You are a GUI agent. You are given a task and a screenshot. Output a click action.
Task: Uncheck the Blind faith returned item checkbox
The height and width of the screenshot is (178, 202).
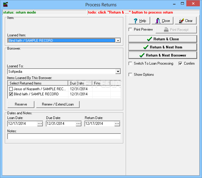pyautogui.click(x=11, y=94)
